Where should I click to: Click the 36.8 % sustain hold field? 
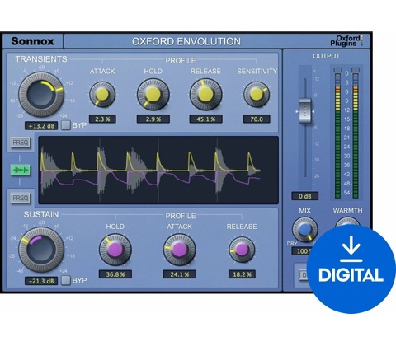tap(115, 274)
